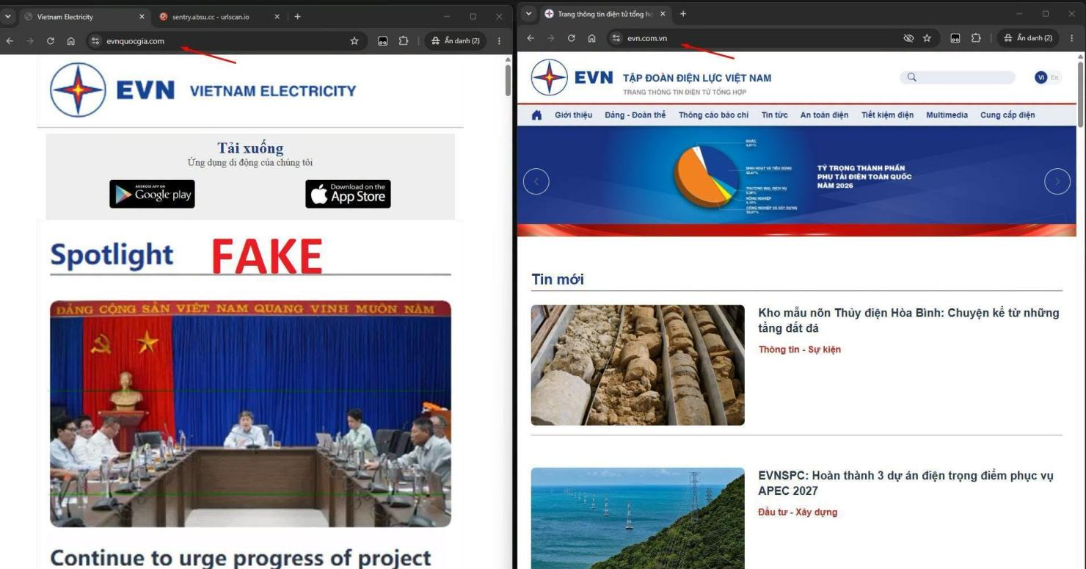Screen dimensions: 1086x569
Task: Open the Ẩn danh (2) incognito chip in left window
Action: [456, 41]
